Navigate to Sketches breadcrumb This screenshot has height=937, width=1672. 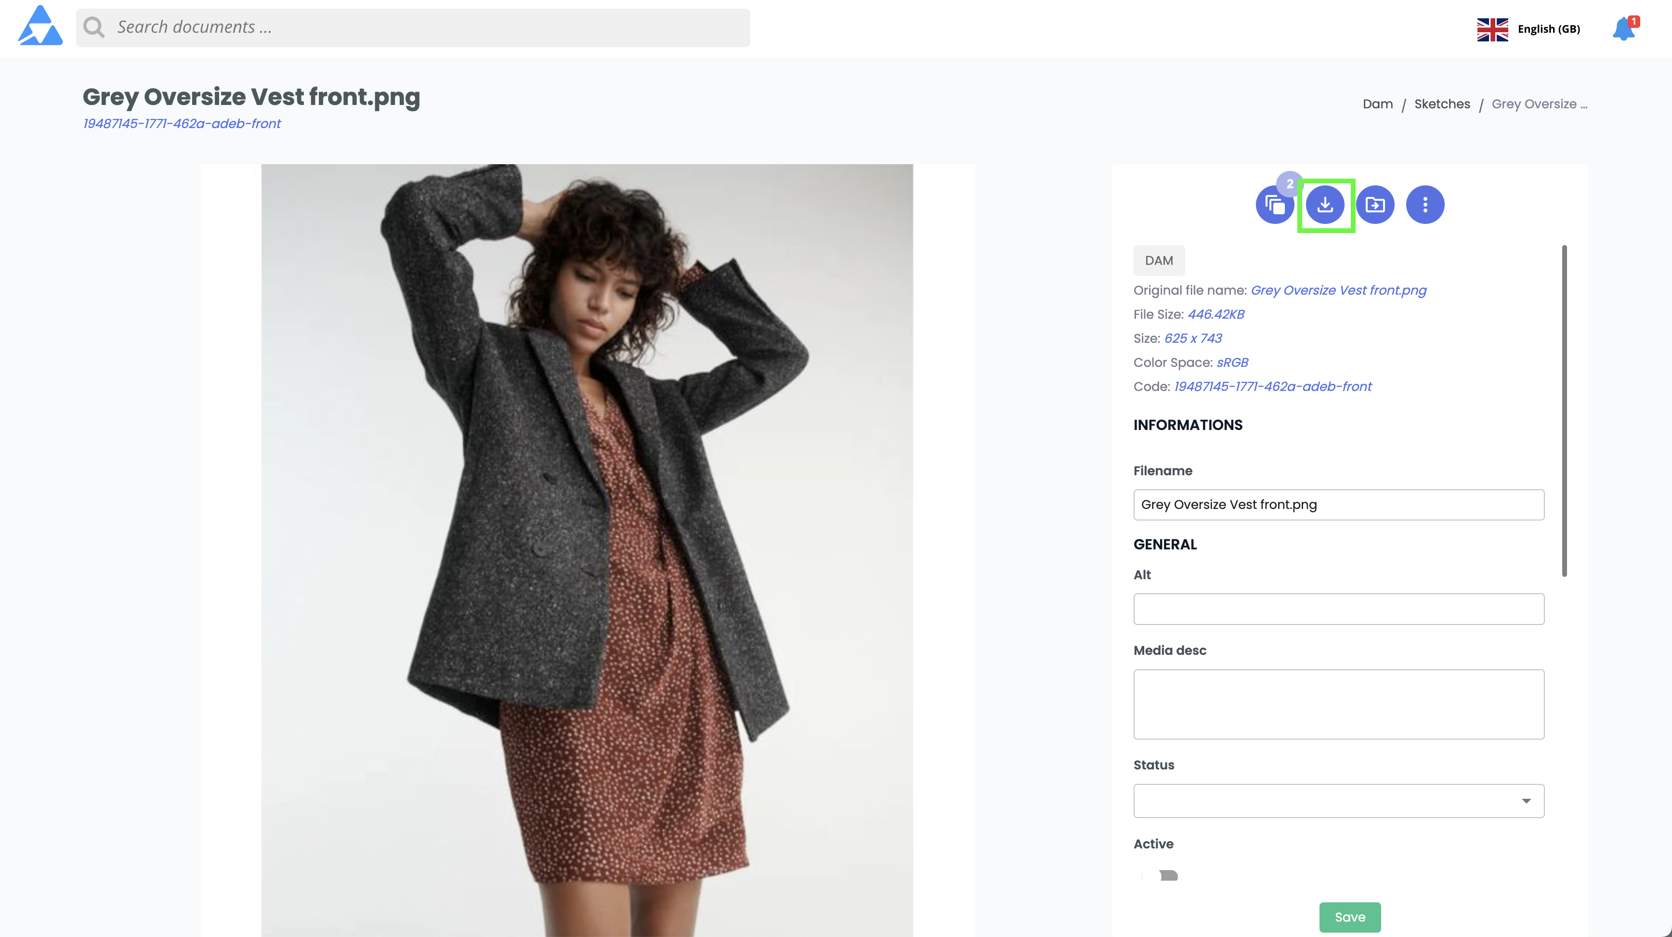[x=1442, y=104]
